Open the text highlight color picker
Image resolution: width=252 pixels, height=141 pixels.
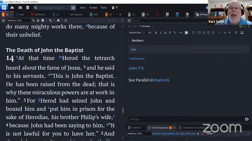pyautogui.click(x=187, y=33)
